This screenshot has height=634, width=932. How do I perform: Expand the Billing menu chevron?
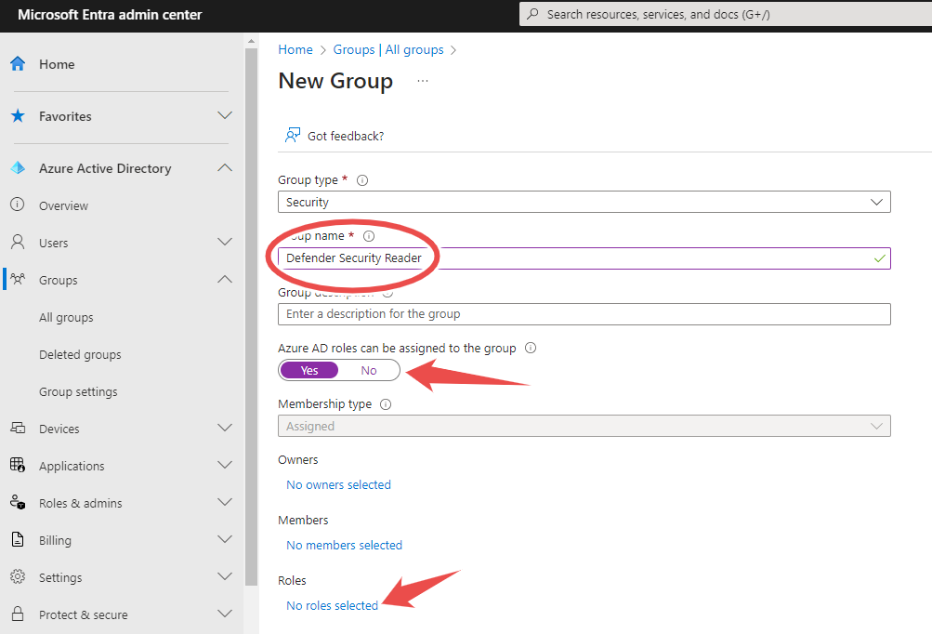point(225,539)
